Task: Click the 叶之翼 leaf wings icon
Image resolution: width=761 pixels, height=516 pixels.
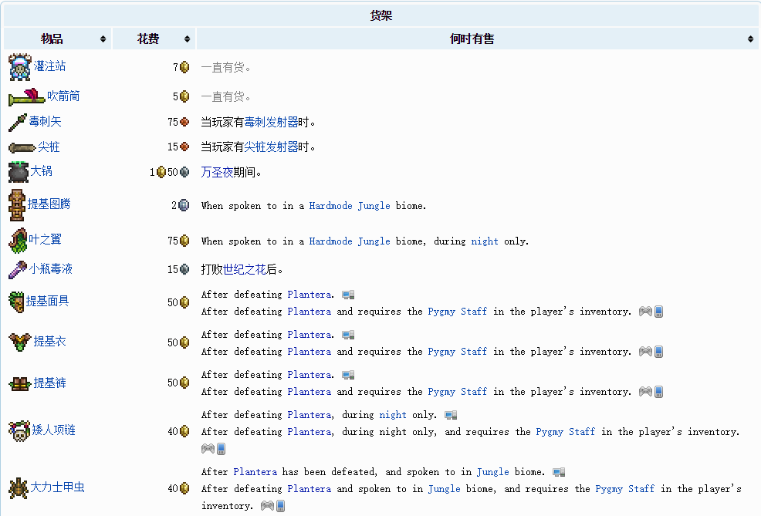Action: coord(18,241)
